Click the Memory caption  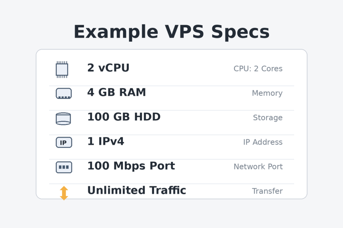[267, 93]
